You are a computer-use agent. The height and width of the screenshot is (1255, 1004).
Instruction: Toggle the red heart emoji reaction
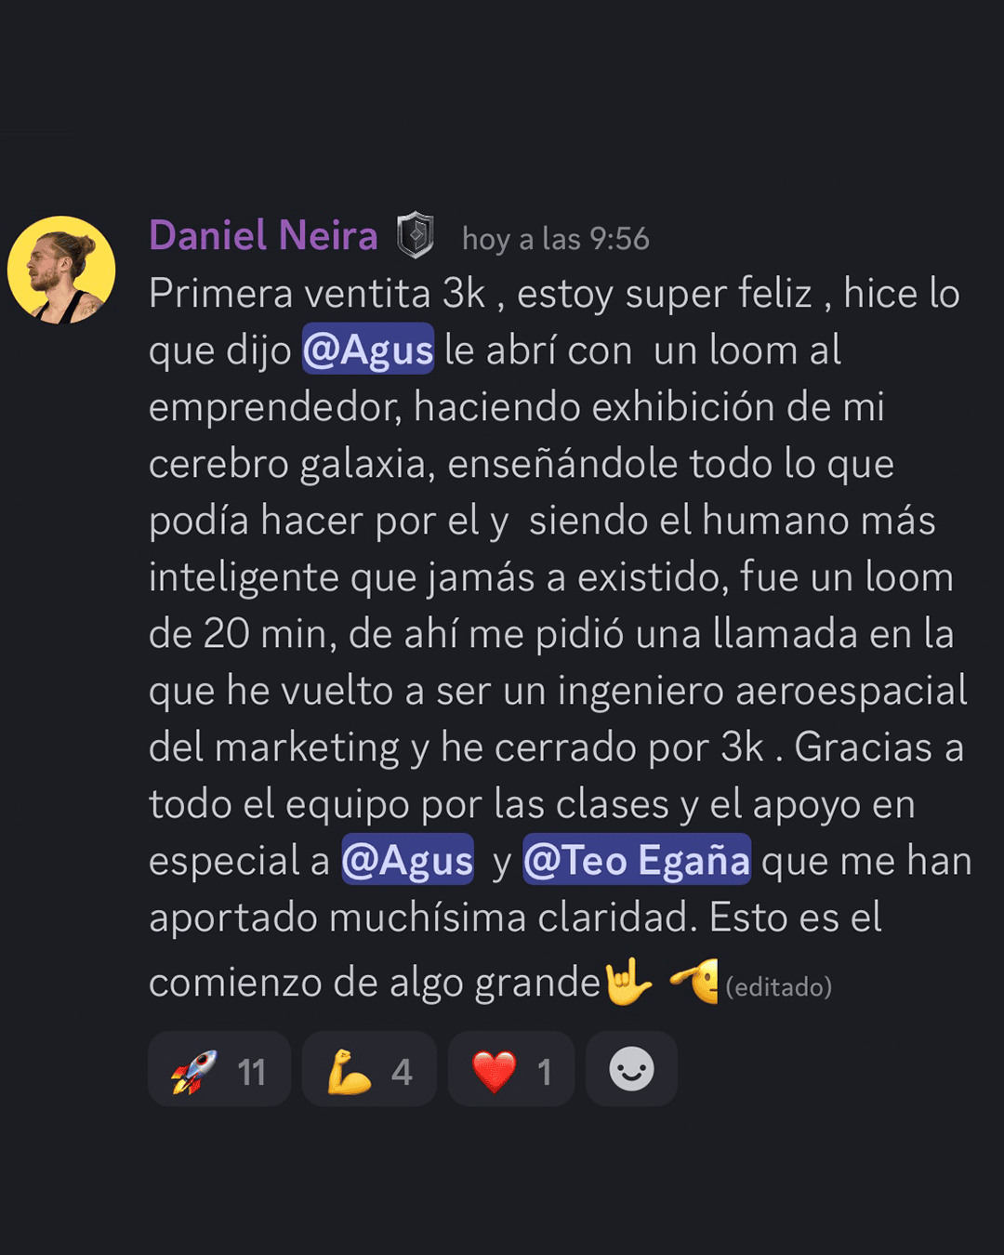click(x=511, y=1069)
